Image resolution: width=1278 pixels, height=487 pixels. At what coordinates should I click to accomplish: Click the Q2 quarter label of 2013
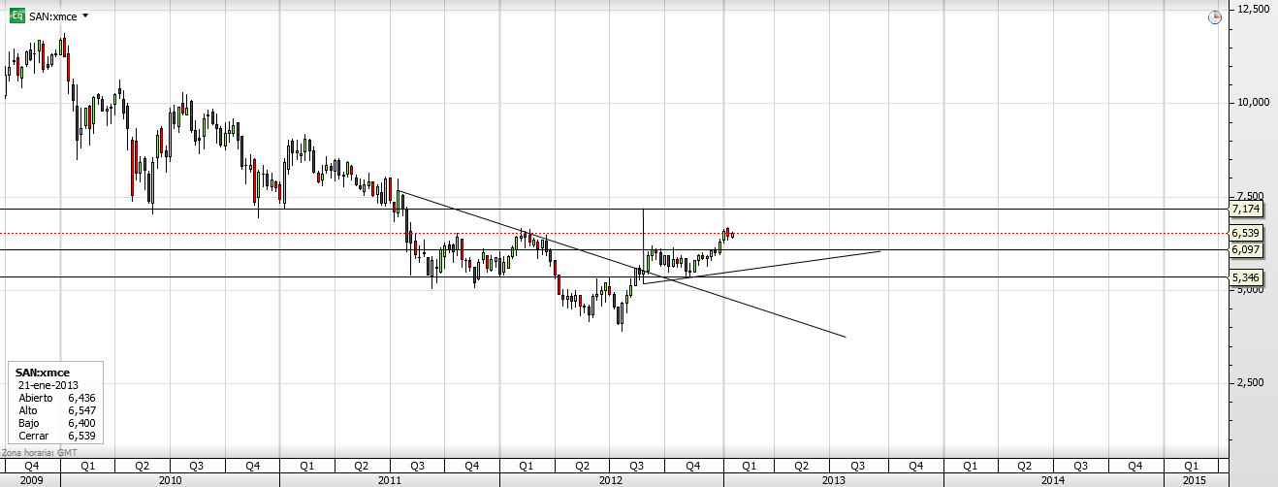[x=804, y=466]
